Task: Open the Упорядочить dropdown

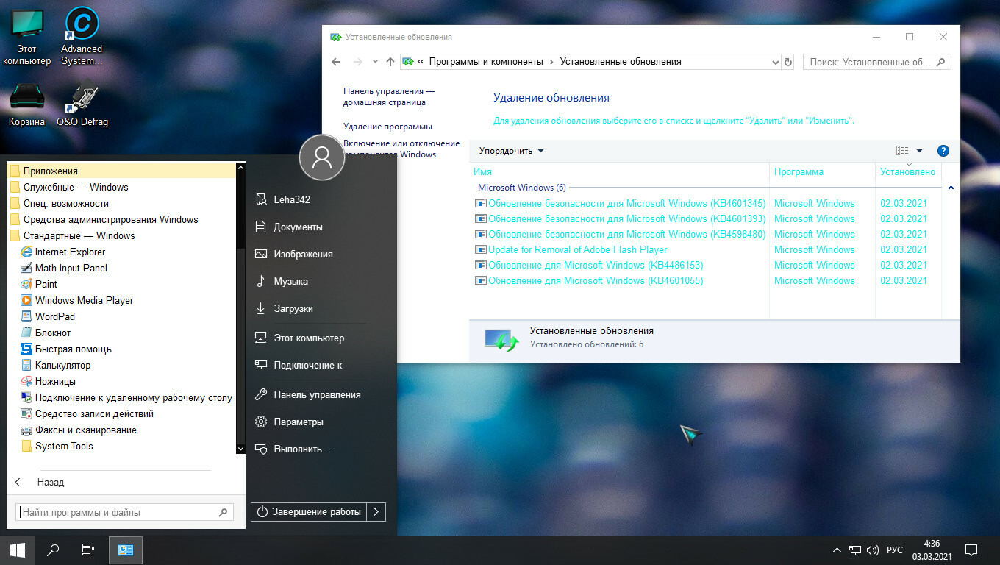Action: pyautogui.click(x=511, y=151)
